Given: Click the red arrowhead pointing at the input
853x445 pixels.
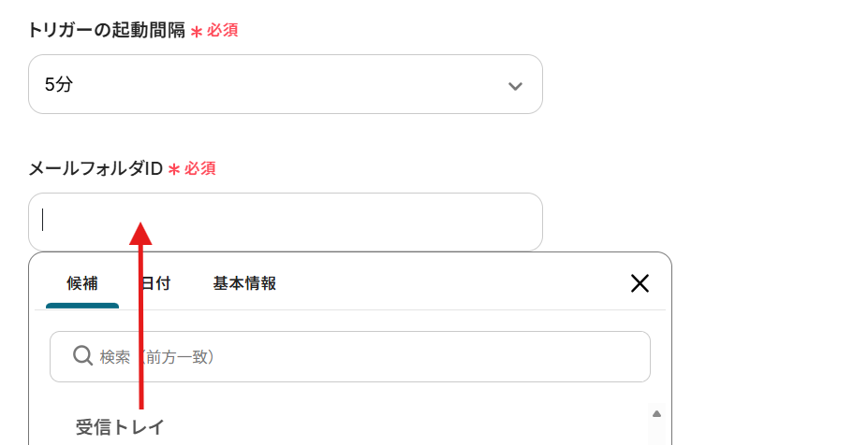Looking at the screenshot, I should click(140, 232).
